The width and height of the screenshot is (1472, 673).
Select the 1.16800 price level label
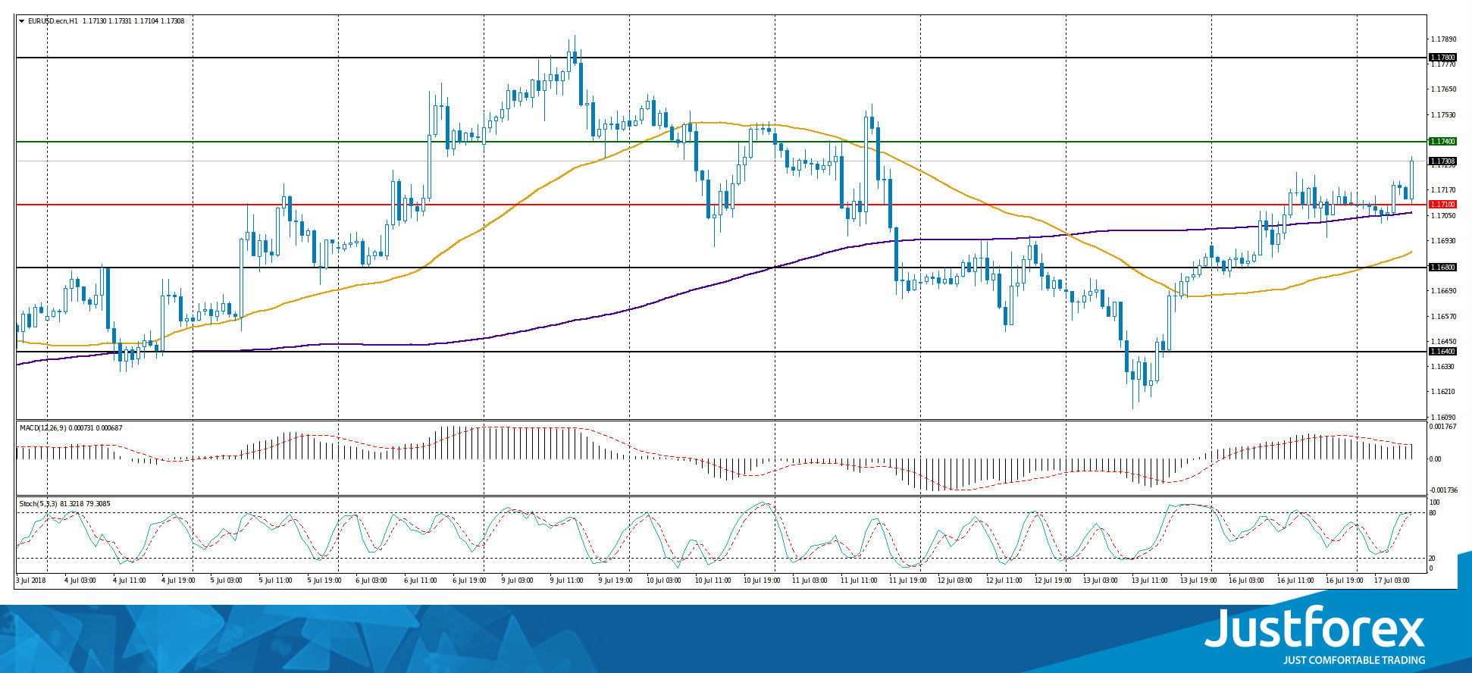tap(1442, 268)
